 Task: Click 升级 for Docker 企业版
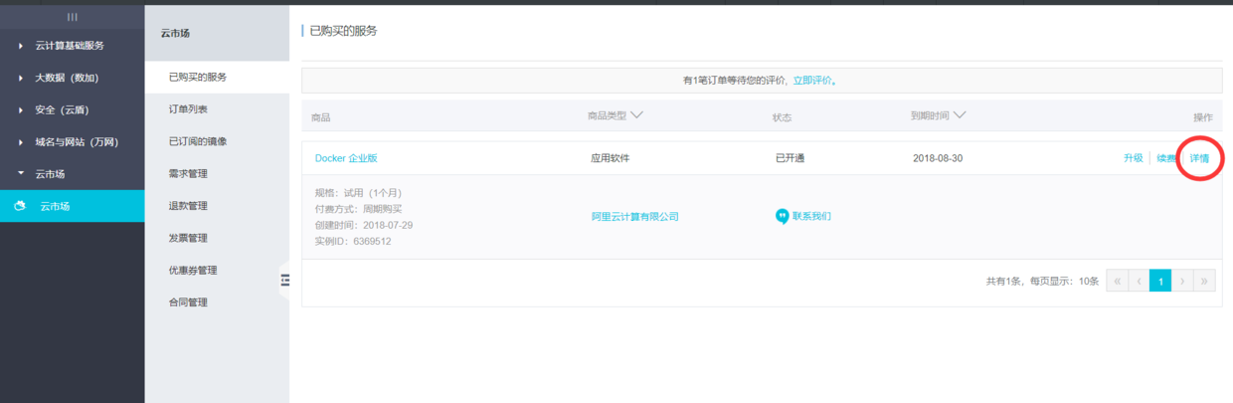coord(1133,158)
